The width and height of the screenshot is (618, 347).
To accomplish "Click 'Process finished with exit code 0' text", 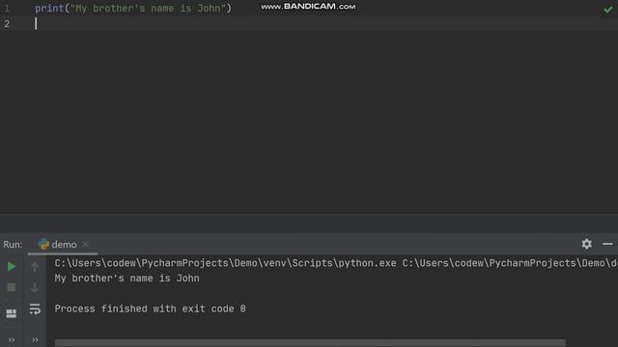I will tap(151, 308).
